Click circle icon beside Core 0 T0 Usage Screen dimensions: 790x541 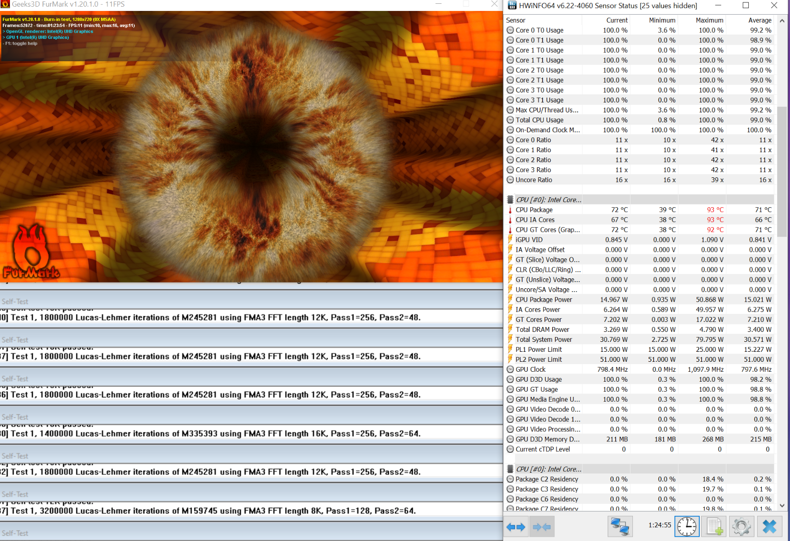510,30
